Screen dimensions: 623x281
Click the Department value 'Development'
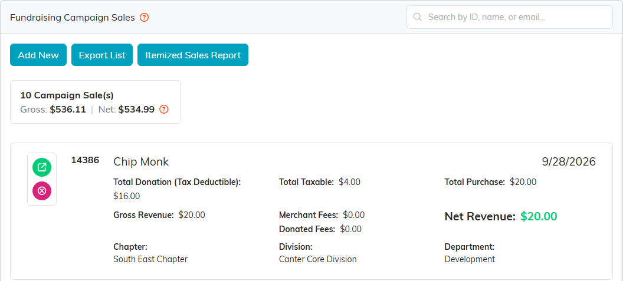tap(470, 259)
